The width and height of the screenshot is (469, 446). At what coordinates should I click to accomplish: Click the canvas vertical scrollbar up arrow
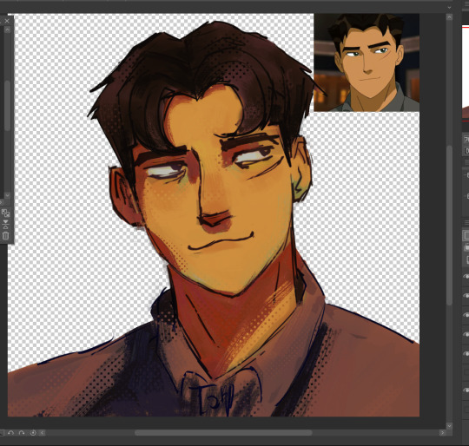tap(449, 17)
